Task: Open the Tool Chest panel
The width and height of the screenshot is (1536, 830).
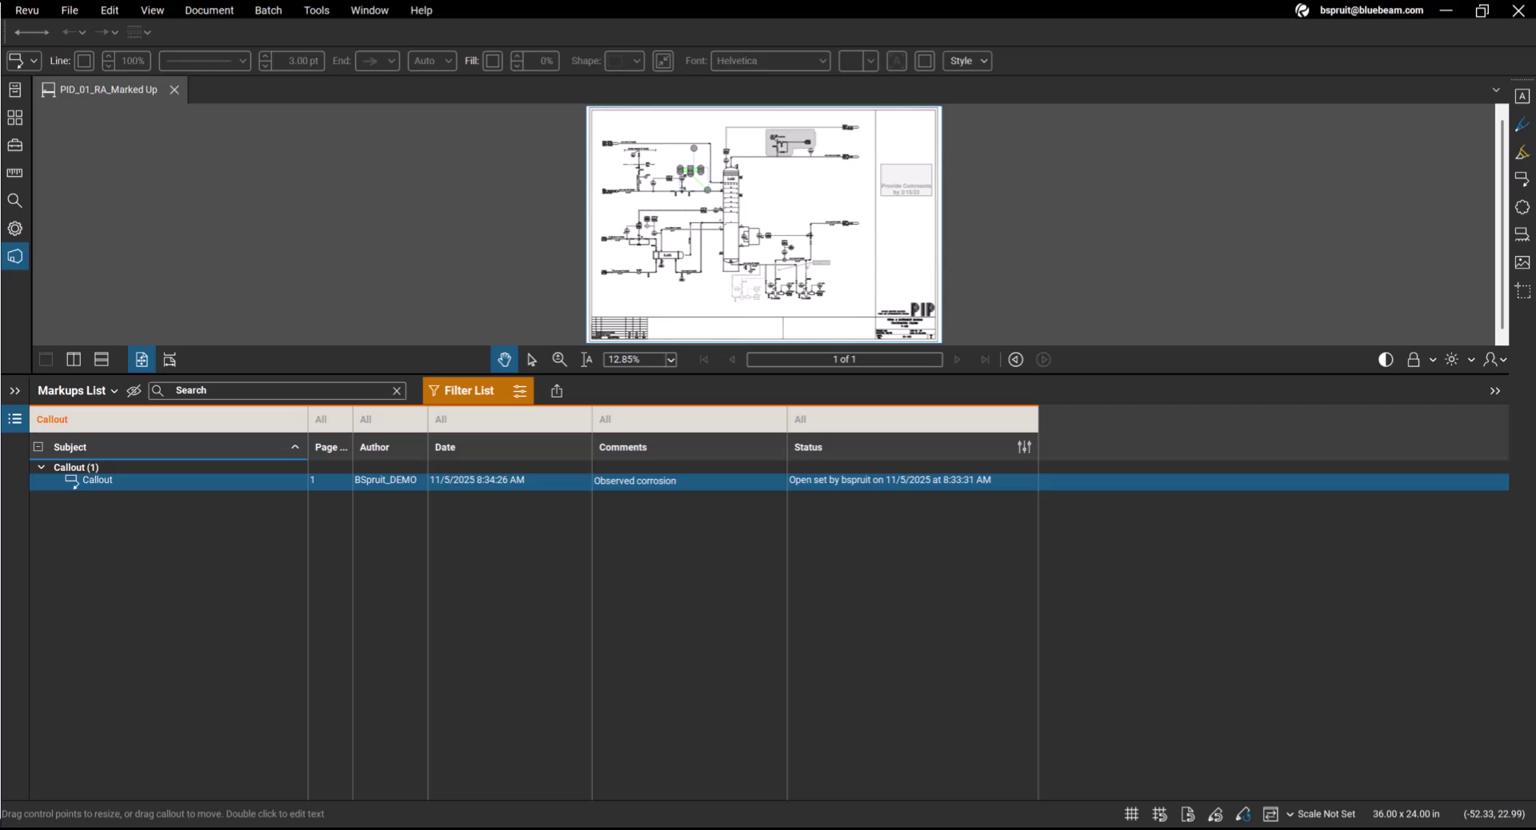Action: pyautogui.click(x=15, y=146)
